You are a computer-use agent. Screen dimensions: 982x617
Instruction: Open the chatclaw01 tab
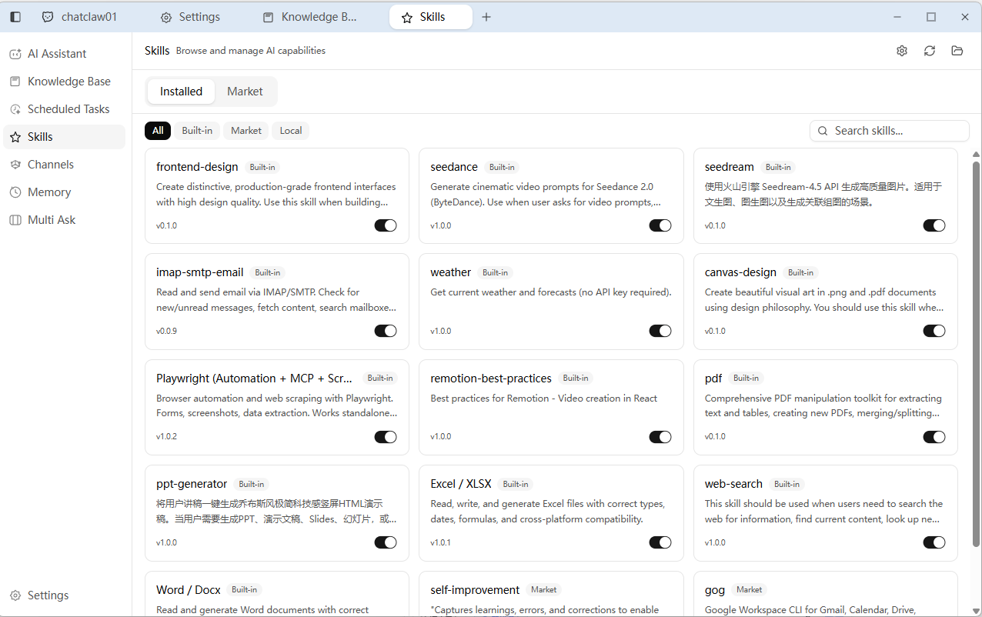80,17
